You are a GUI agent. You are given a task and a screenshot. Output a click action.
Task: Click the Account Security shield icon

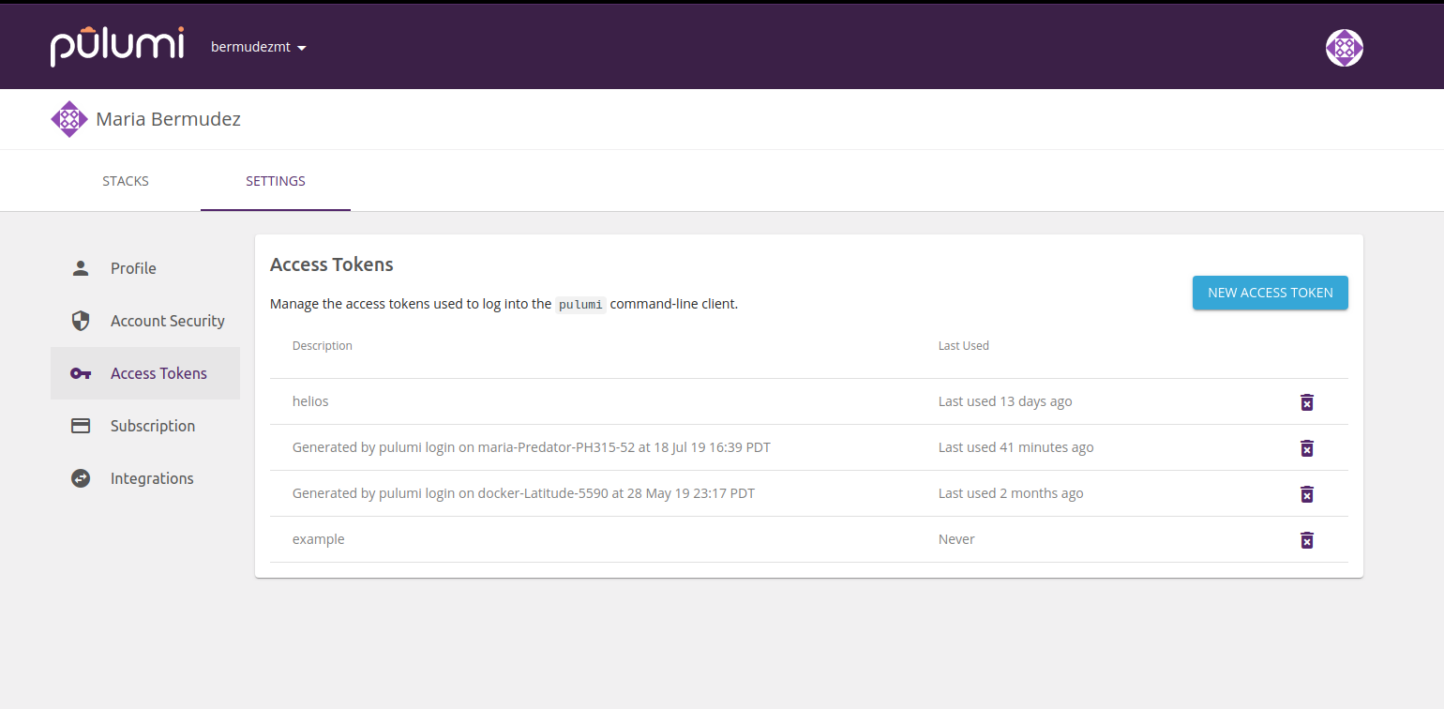pos(81,321)
